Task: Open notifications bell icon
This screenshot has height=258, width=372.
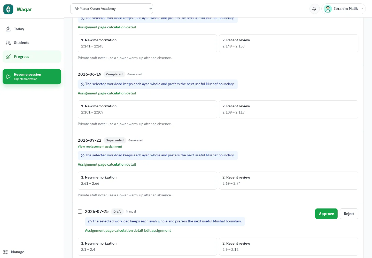Action: [x=314, y=9]
